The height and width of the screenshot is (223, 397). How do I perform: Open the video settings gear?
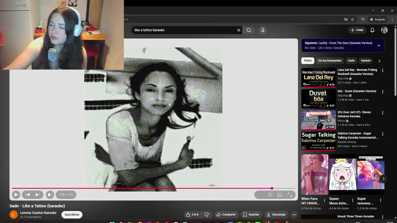coord(270,195)
